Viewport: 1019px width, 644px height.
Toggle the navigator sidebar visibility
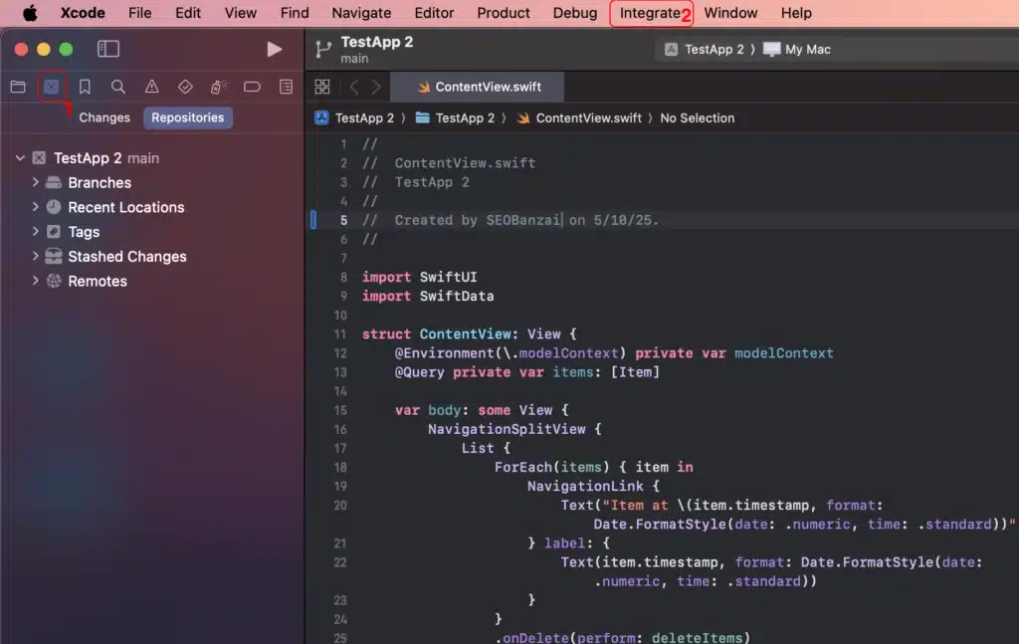[107, 49]
